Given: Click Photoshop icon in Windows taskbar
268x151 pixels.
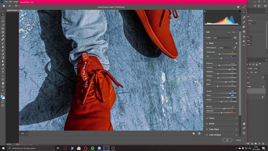Looking at the screenshot, I should click(x=106, y=148).
